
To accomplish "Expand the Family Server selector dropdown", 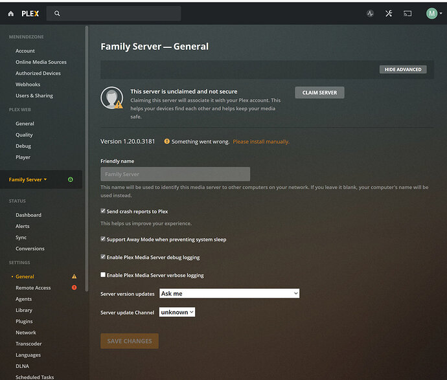I will pos(28,179).
